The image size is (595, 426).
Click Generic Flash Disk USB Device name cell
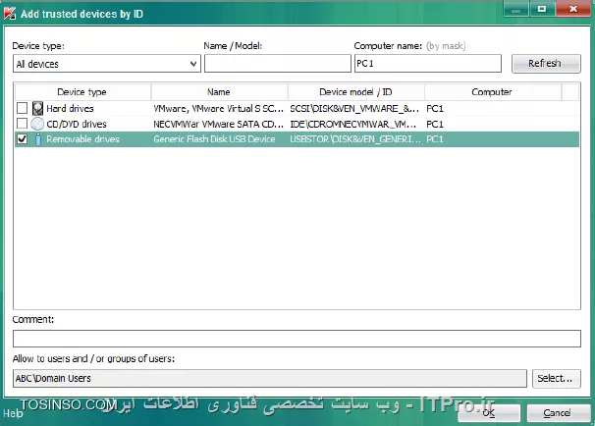214,139
